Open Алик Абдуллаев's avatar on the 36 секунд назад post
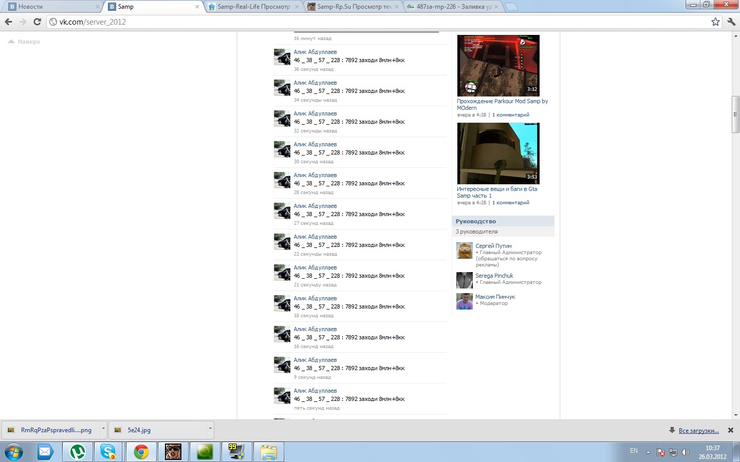This screenshot has height=462, width=740. 282,57
